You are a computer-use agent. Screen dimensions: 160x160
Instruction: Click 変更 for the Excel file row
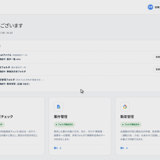(157, 57)
